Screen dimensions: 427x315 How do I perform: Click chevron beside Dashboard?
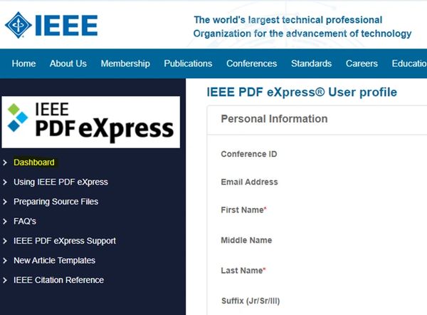(5, 162)
